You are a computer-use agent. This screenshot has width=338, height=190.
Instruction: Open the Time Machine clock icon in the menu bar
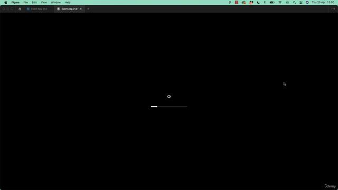coord(287,2)
